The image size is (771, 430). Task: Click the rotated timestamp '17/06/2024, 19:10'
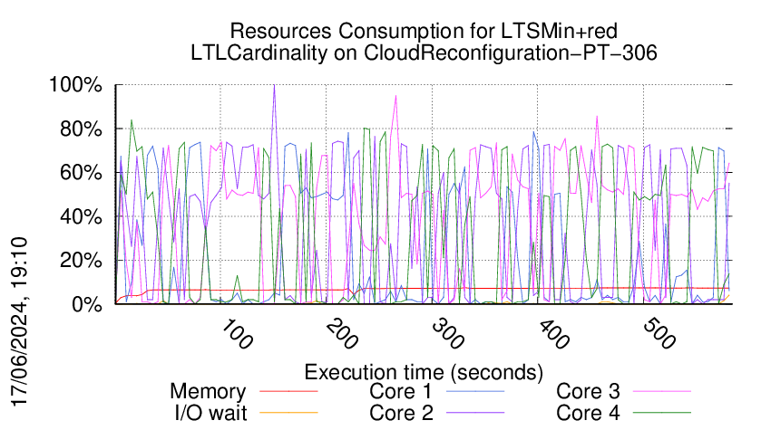click(19, 322)
